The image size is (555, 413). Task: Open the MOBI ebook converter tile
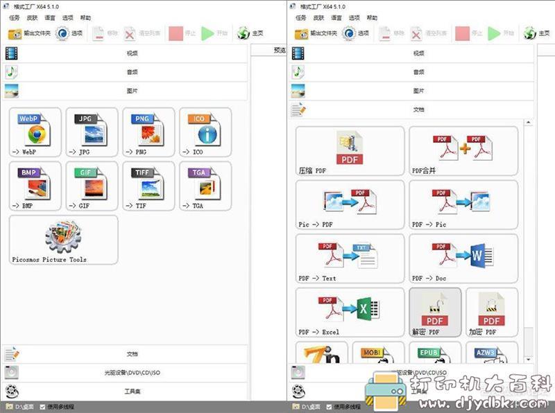click(378, 353)
